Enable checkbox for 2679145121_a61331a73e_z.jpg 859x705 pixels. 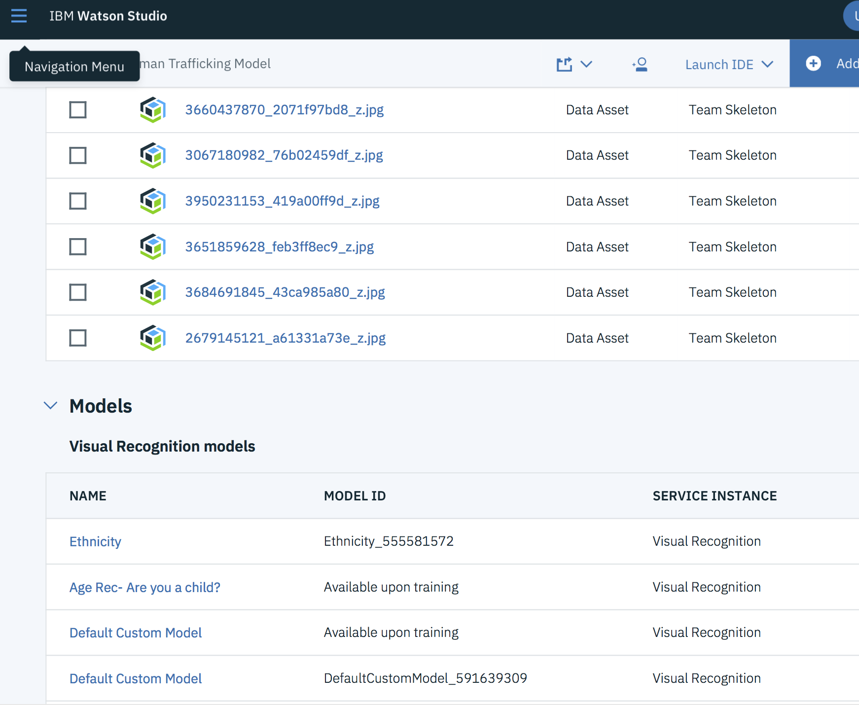tap(78, 338)
